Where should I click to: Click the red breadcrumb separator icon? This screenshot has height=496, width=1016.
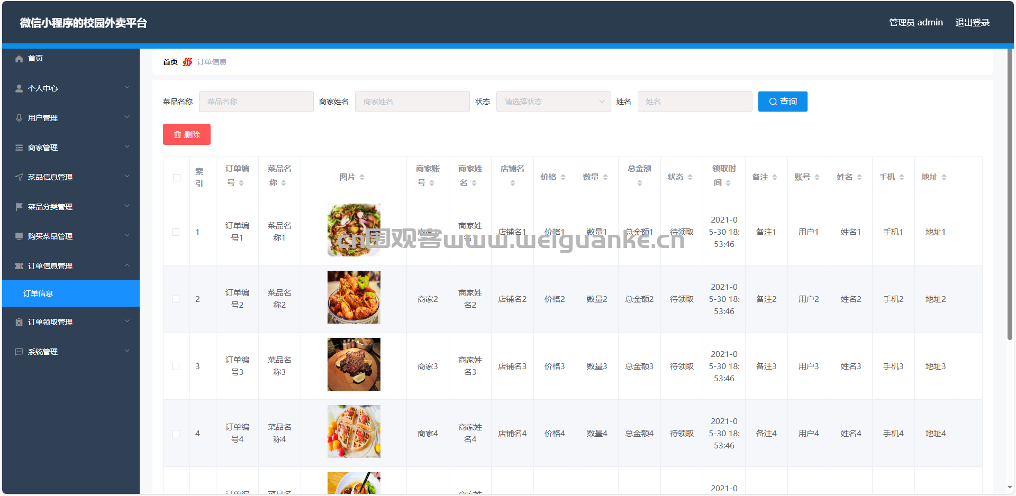(187, 62)
